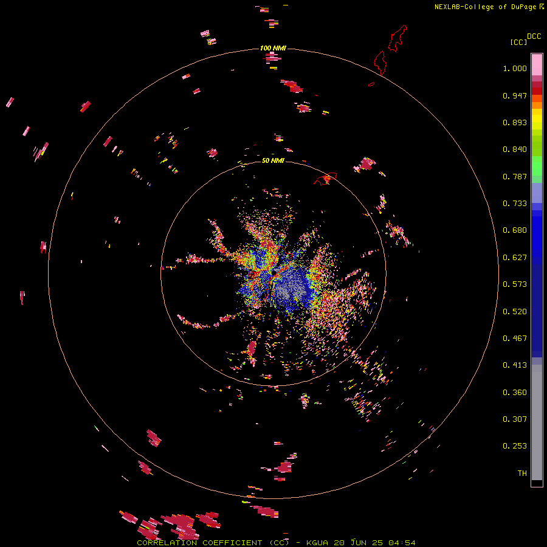Image resolution: width=547 pixels, height=547 pixels.
Task: Click the KGUA station identifier
Action: point(318,543)
